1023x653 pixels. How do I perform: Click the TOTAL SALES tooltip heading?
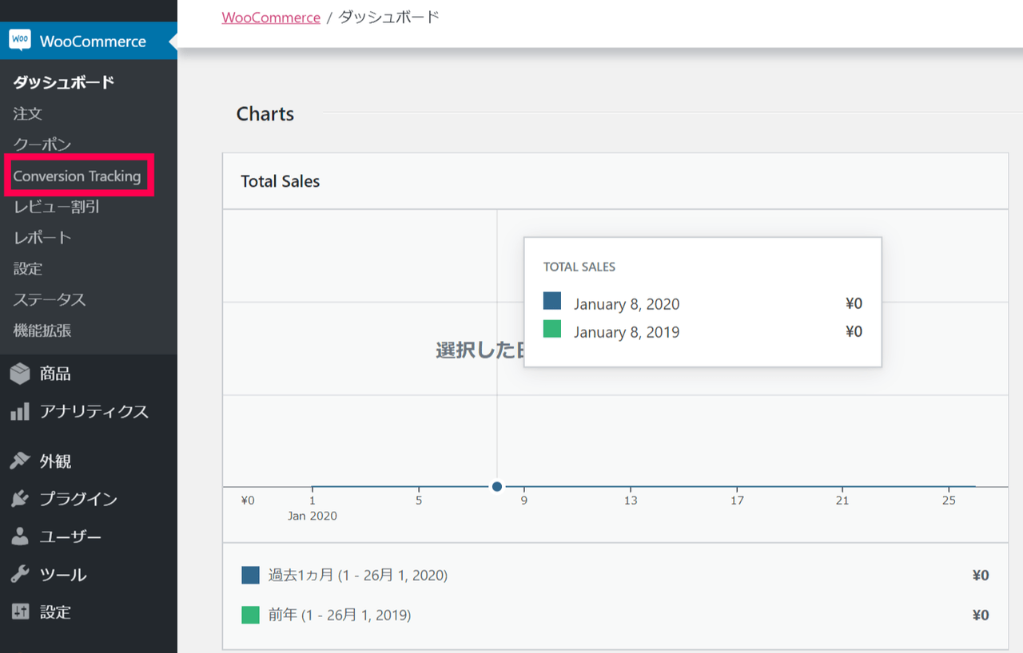[x=579, y=267]
